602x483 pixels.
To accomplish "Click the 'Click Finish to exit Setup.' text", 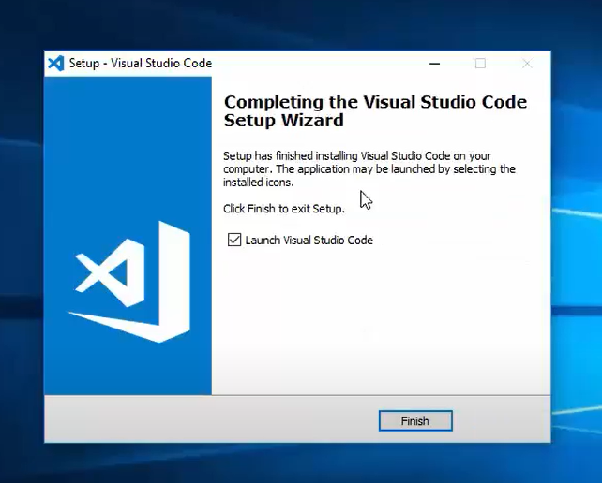I will (284, 209).
